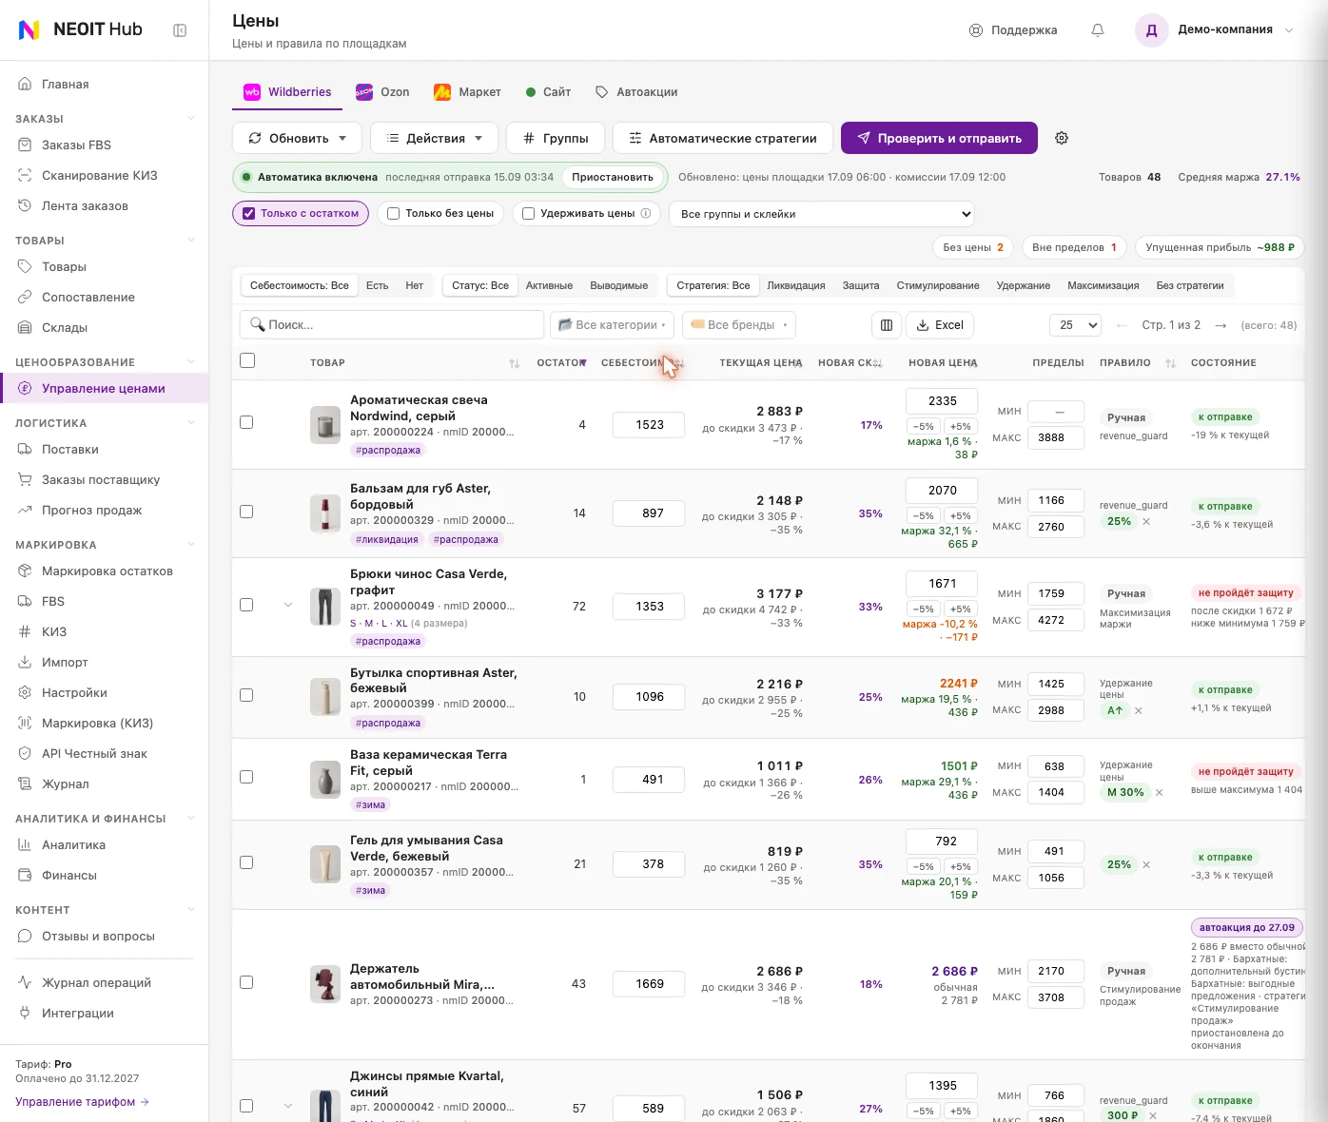
Task: Open notifications bell
Action: [x=1098, y=30]
